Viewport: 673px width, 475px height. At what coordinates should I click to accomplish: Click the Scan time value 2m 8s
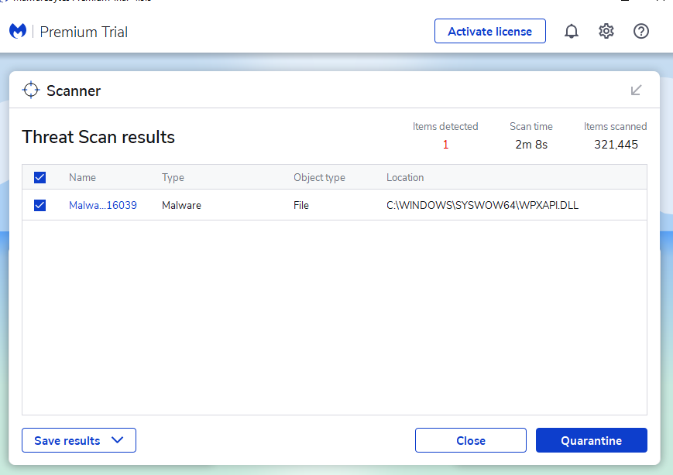(531, 145)
